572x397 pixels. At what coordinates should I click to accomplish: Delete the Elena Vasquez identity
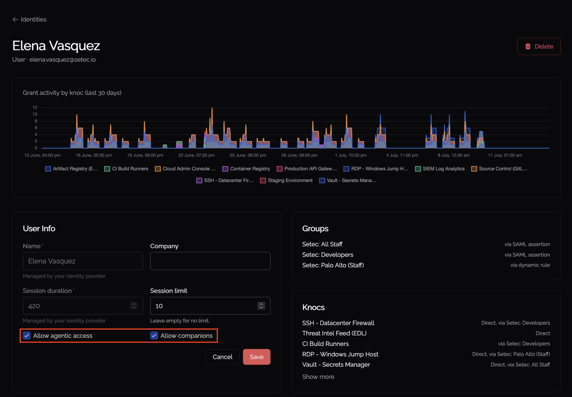(x=539, y=46)
